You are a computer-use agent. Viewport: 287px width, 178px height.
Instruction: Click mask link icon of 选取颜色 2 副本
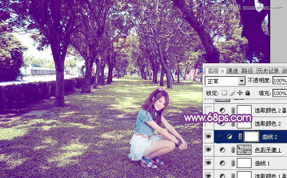coord(233,110)
